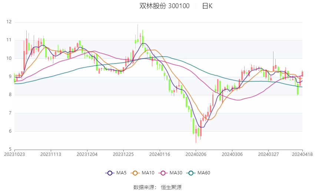Click the 双林股份 300100 chart title
The height and width of the screenshot is (191, 315).
(x=165, y=6)
